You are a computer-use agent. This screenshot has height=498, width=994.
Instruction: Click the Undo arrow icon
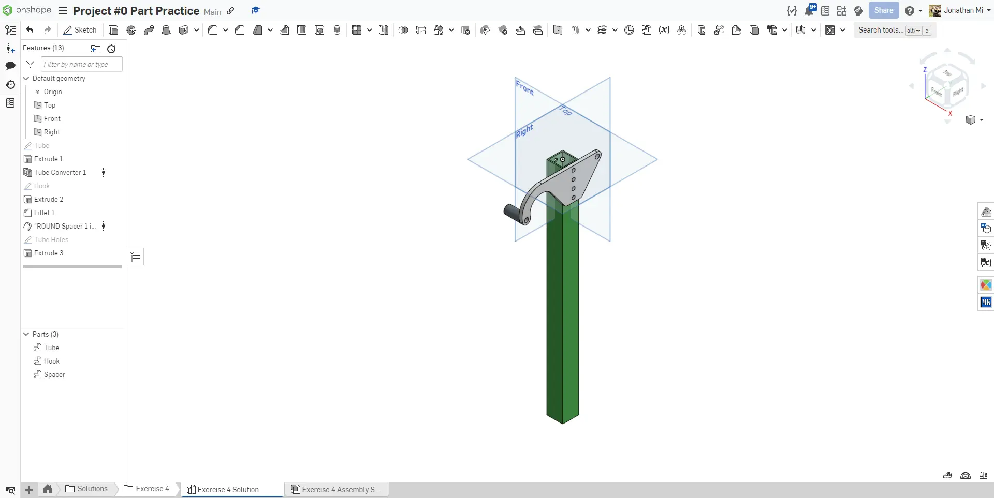(30, 30)
